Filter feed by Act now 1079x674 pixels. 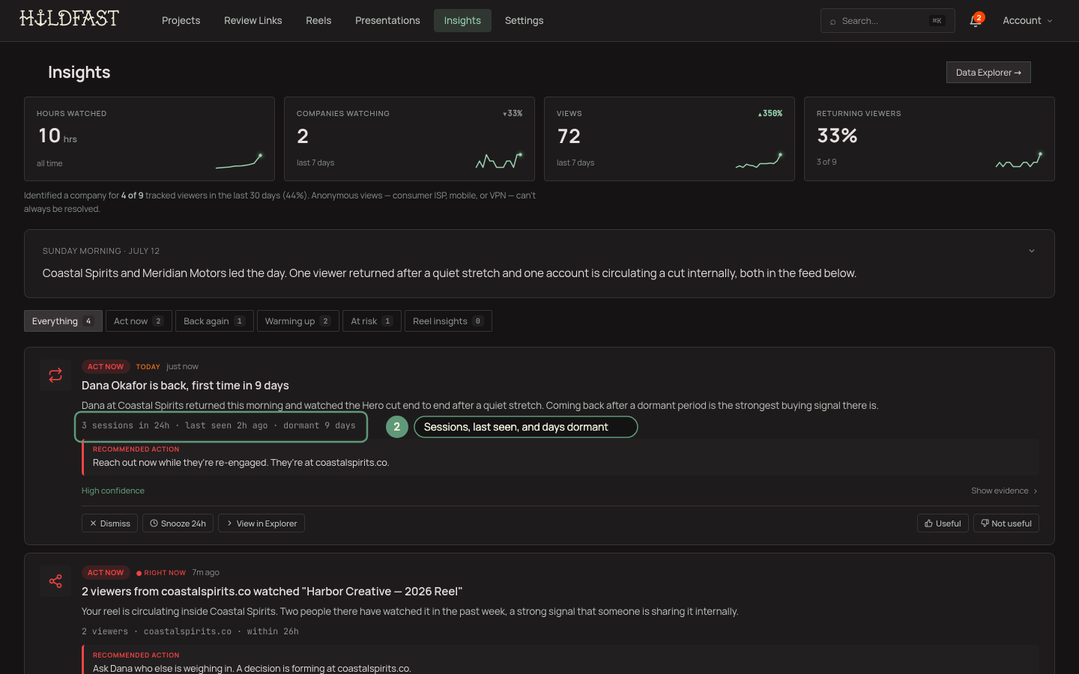click(x=139, y=321)
